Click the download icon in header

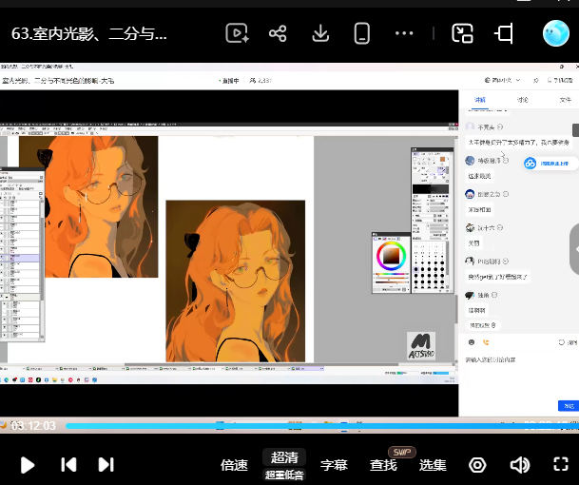(x=320, y=33)
